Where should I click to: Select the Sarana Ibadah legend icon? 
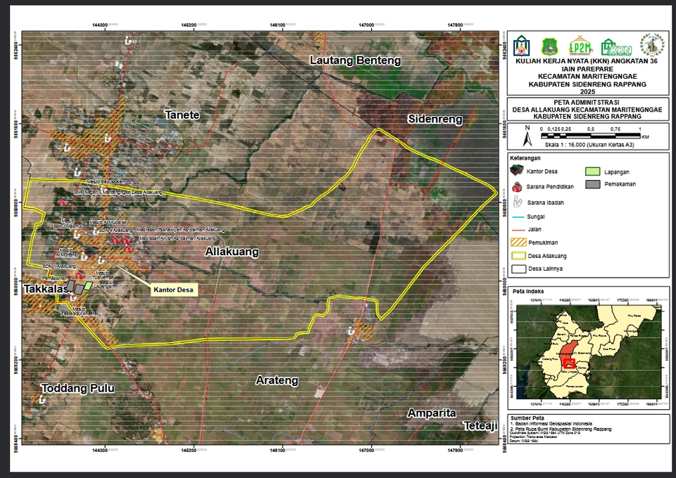pyautogui.click(x=518, y=203)
